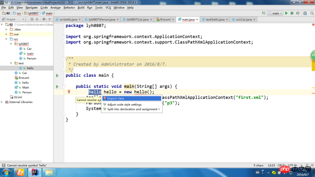Expand the out folder in tree
This screenshot has width=315, height=177.
coord(7,34)
